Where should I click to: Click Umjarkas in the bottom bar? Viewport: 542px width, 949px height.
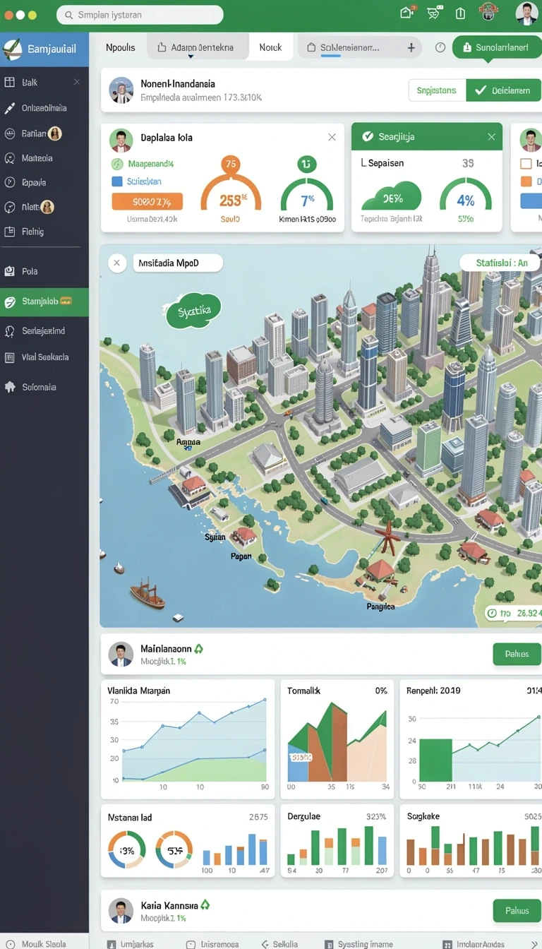(x=137, y=943)
